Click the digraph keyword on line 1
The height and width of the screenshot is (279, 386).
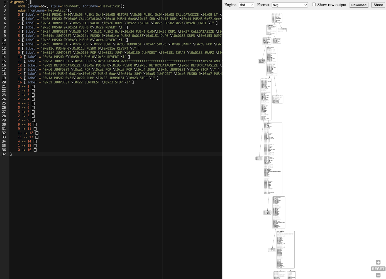(x=17, y=2)
